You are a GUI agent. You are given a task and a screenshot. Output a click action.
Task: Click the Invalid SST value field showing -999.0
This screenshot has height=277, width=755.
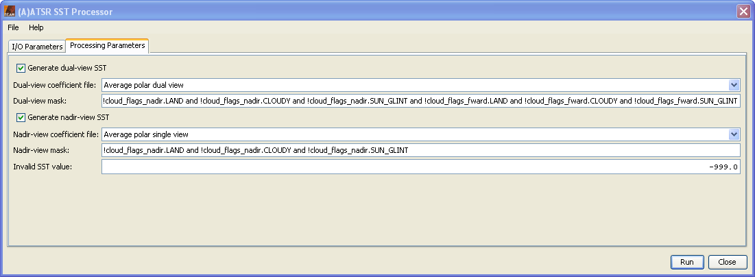tap(421, 167)
